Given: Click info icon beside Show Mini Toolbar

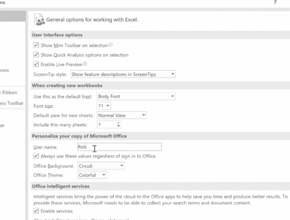Looking at the screenshot, I should click(111, 45).
